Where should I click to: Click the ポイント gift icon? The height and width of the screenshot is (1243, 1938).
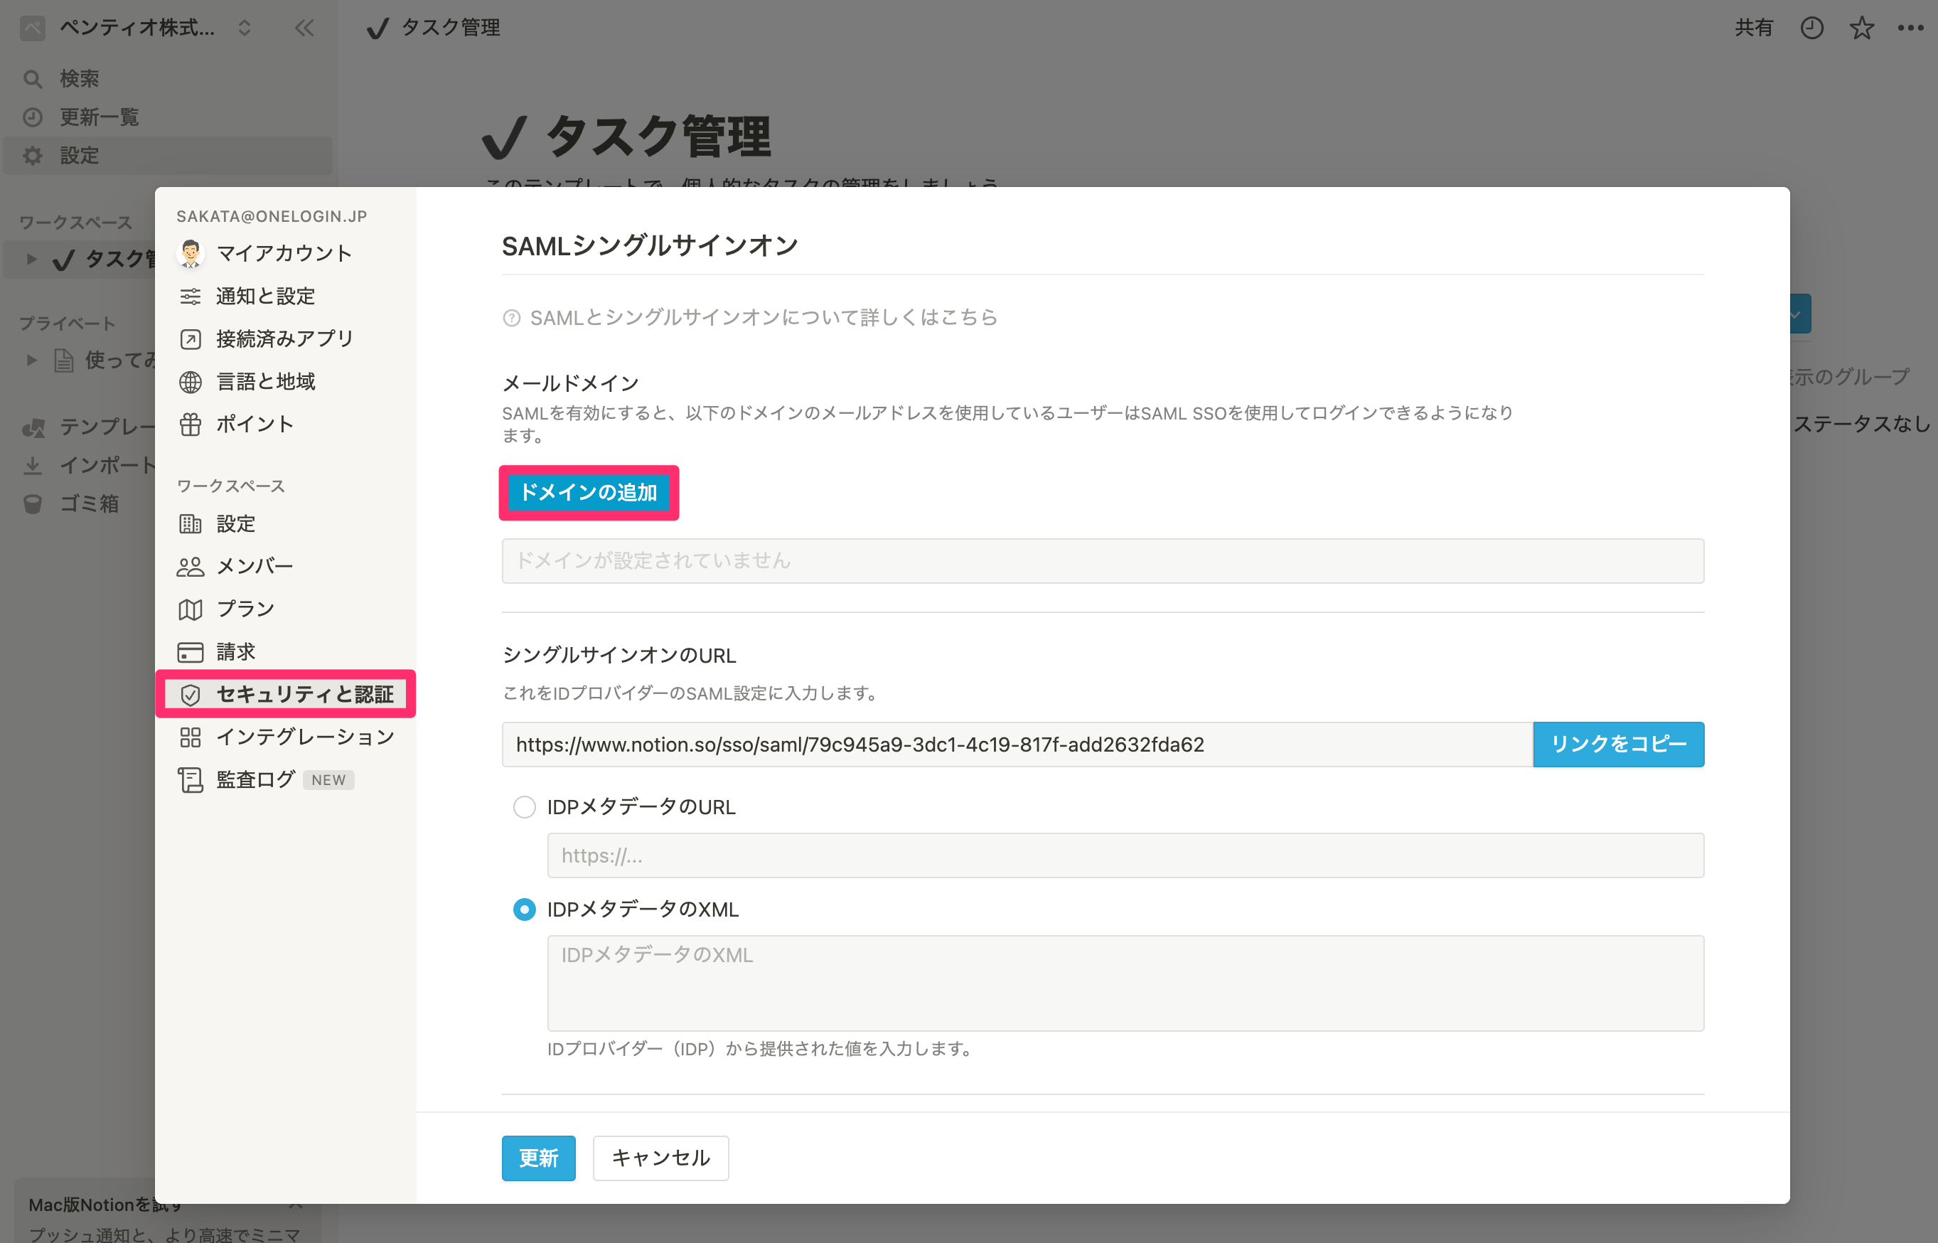[191, 425]
